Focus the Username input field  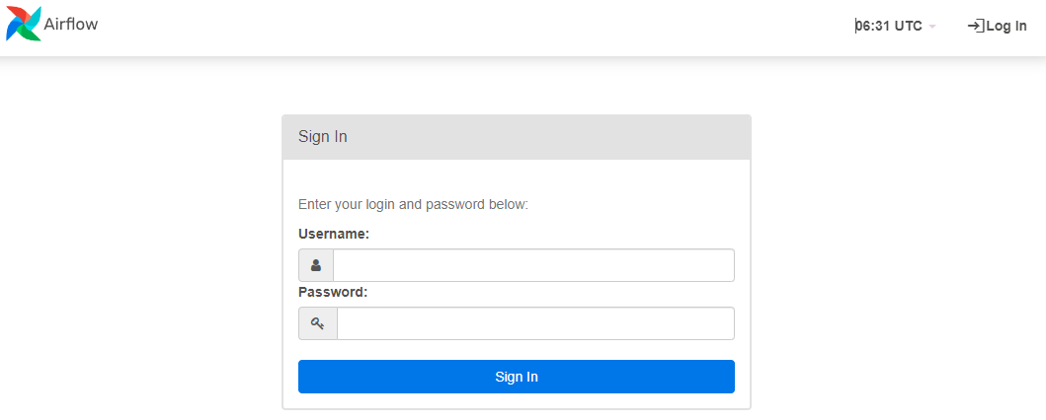pyautogui.click(x=533, y=265)
